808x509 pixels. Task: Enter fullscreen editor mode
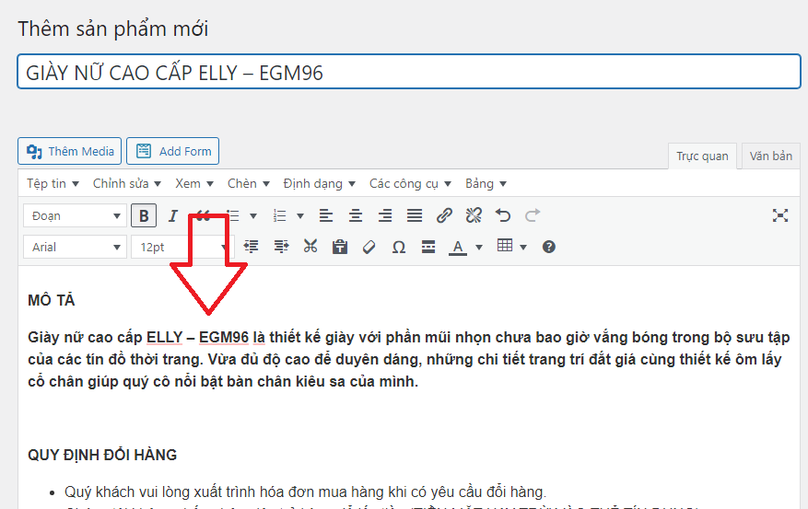[x=780, y=215]
